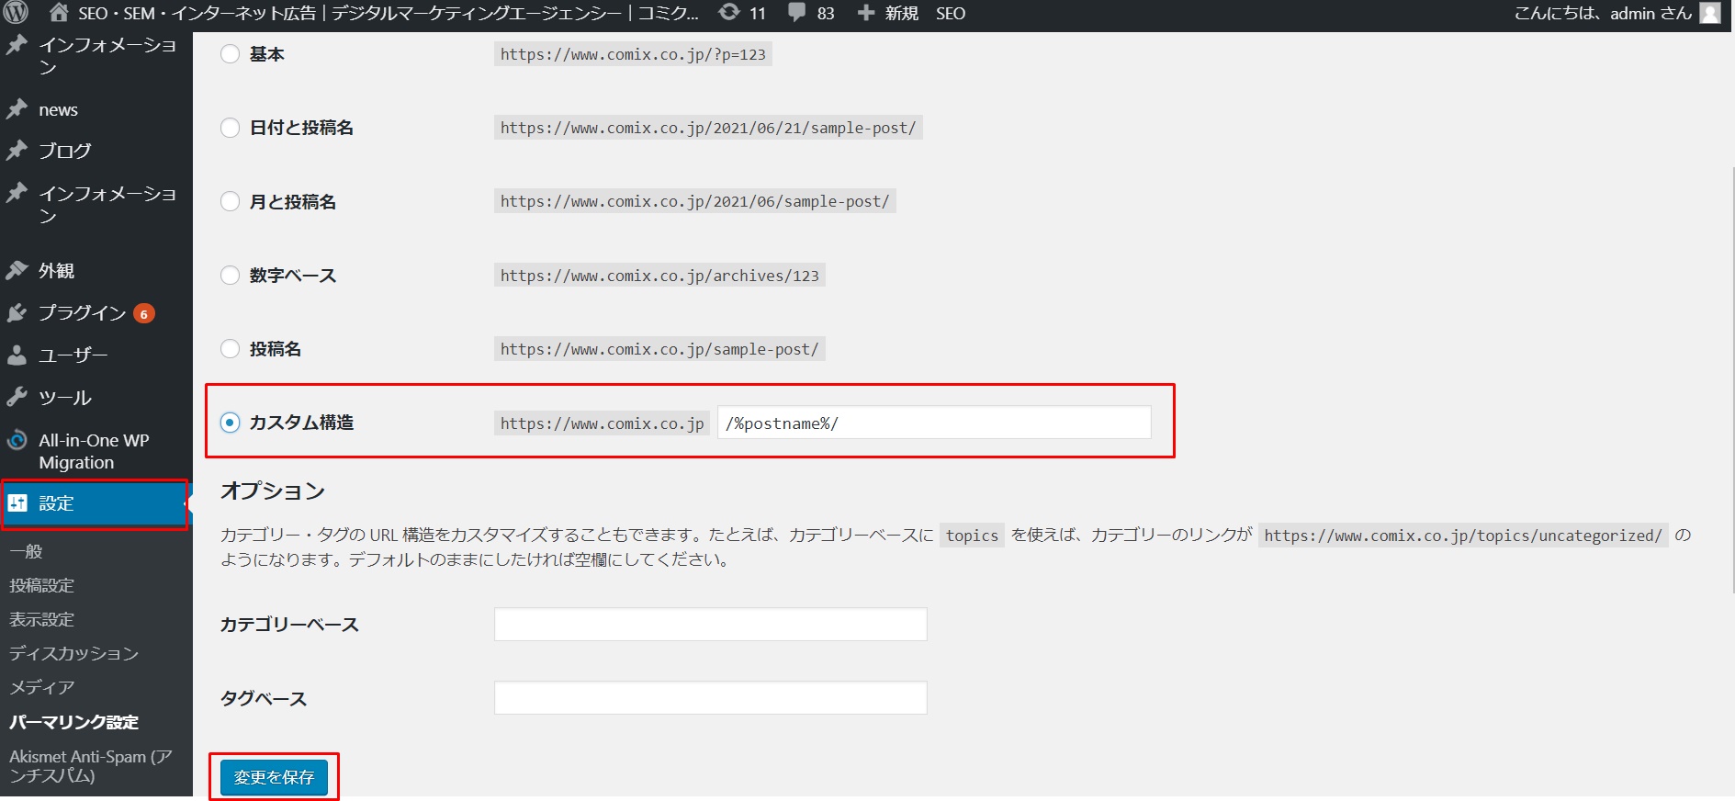Focus the タグベース input field
This screenshot has width=1735, height=801.
pos(711,697)
